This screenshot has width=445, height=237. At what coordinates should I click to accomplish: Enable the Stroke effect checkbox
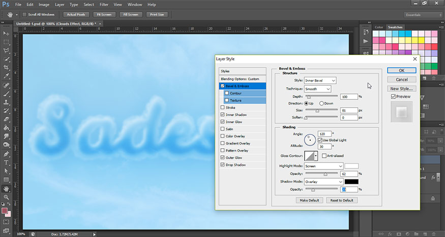(222, 108)
